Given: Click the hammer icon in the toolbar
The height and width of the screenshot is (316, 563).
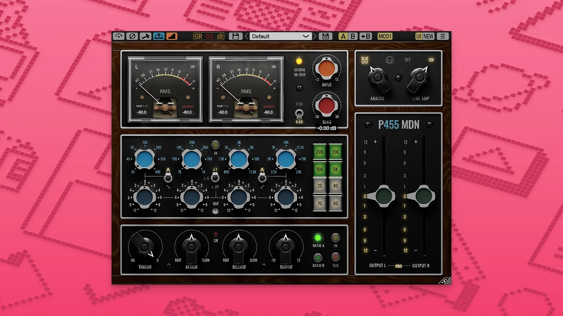Looking at the screenshot, I should coord(145,36).
